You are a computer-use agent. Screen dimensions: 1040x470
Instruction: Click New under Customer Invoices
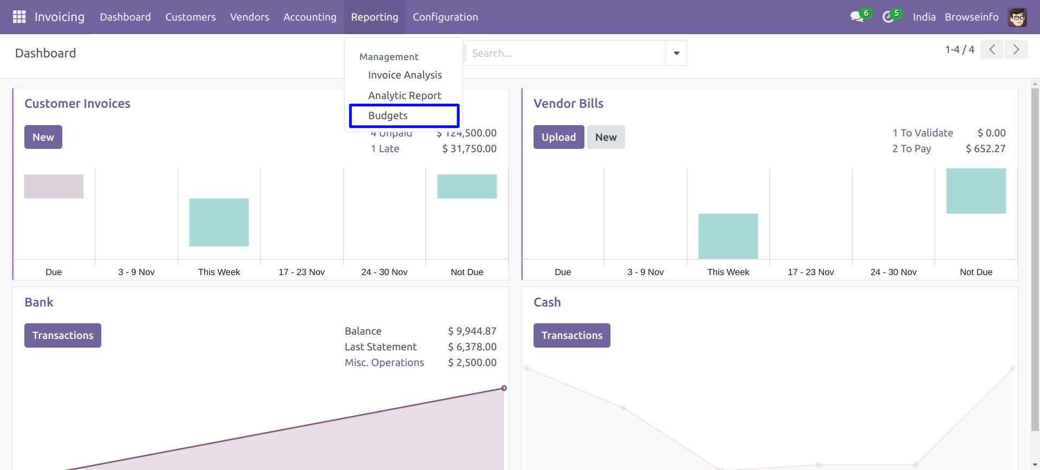[x=43, y=137]
